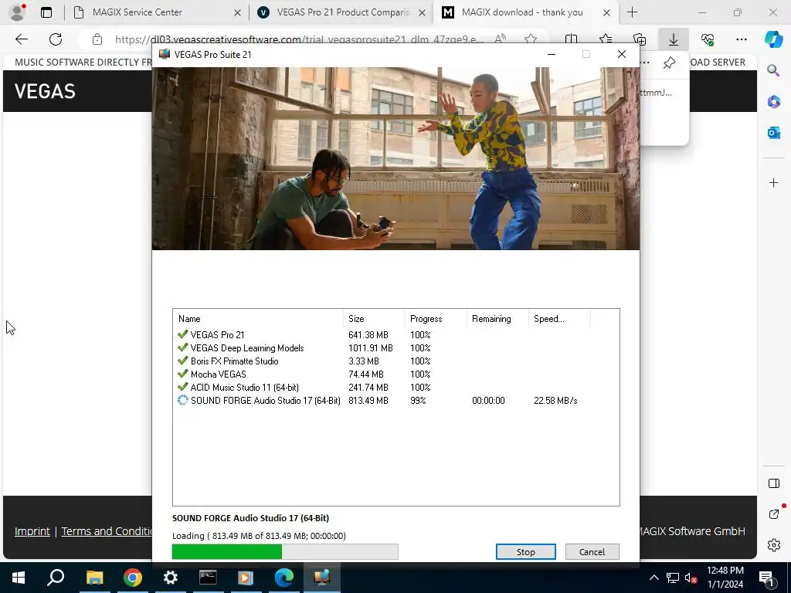This screenshot has height=593, width=791.
Task: Add this page to favorites star
Action: click(x=530, y=39)
